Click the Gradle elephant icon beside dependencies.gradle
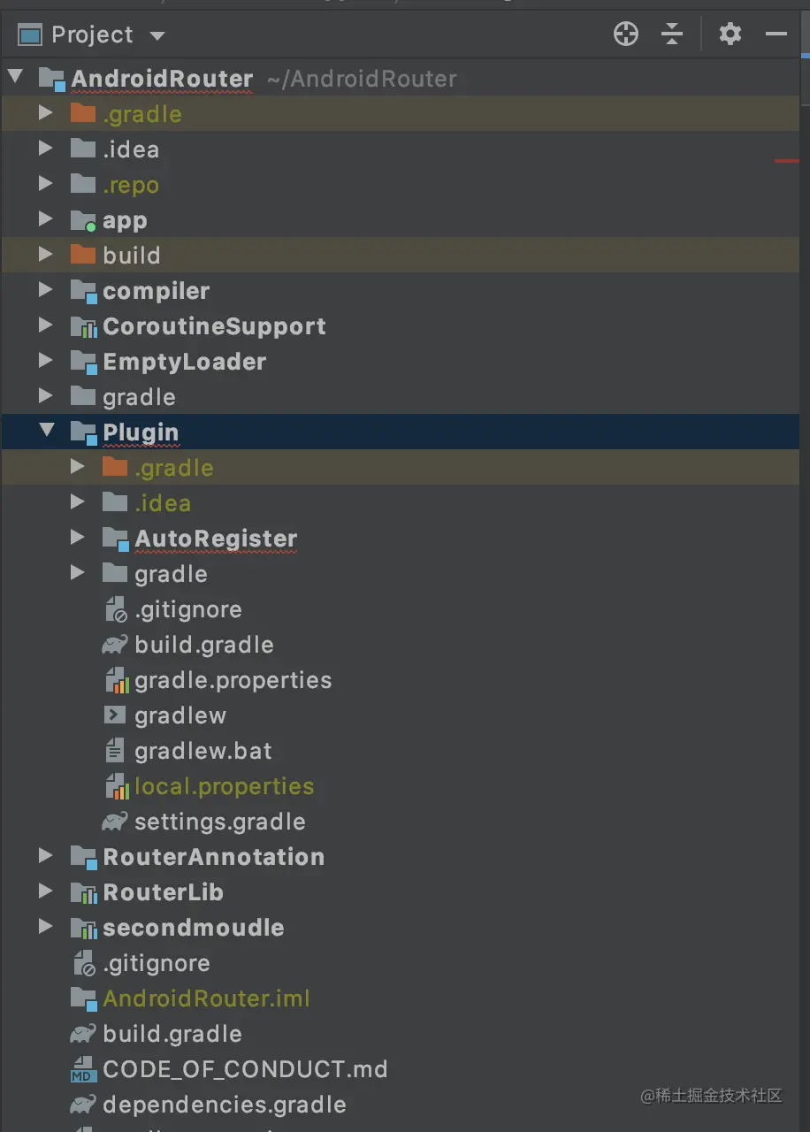 tap(83, 1105)
